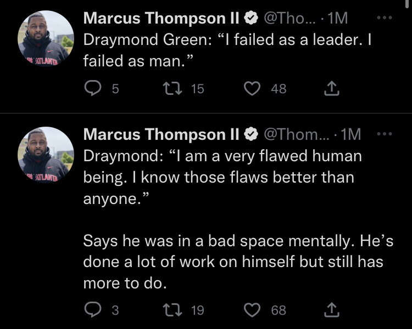Open the more options menu on second tweet
412x329 pixels.
pos(385,134)
